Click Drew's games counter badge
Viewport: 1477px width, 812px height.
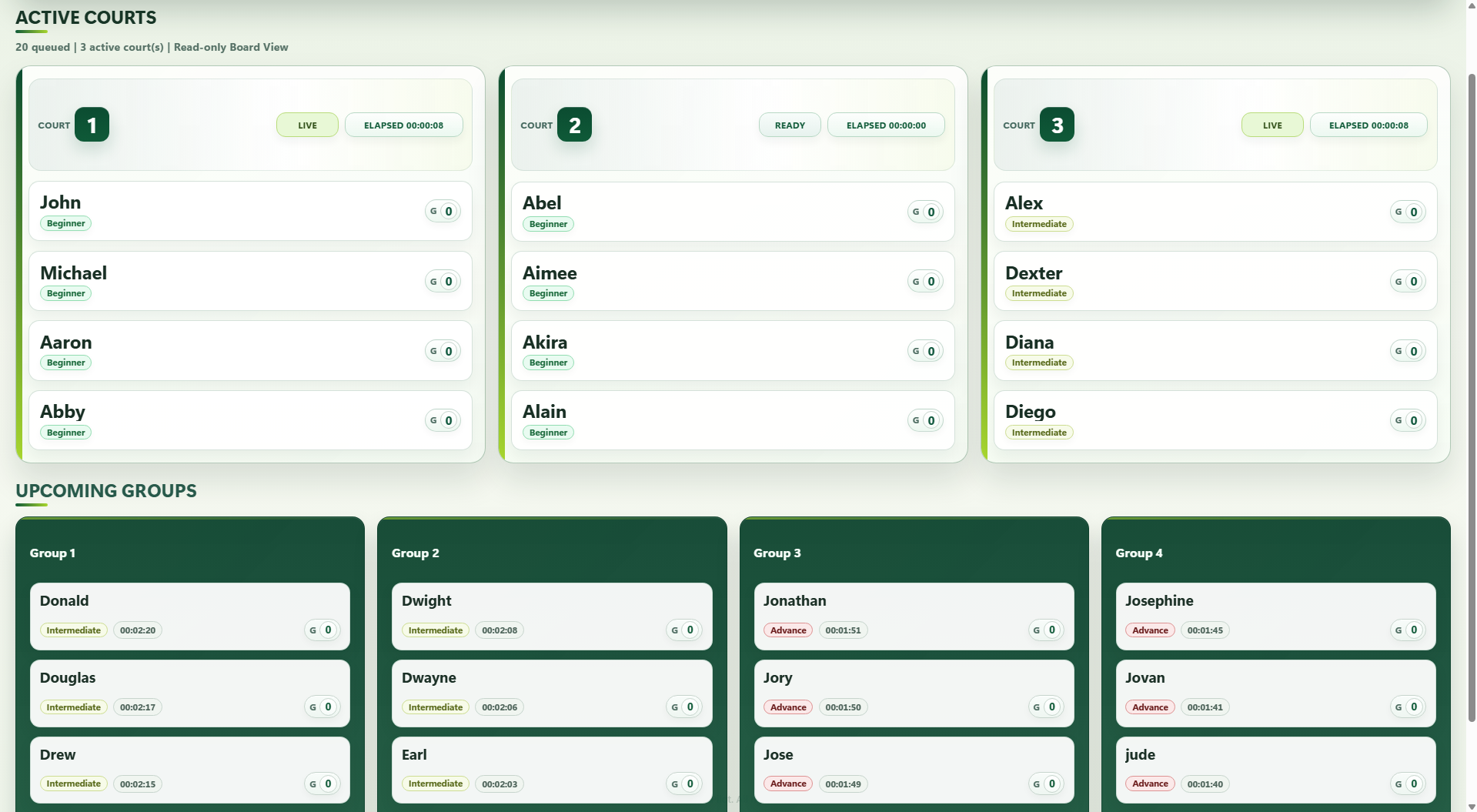(x=322, y=784)
